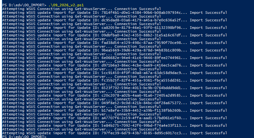
Task: Click Update ID starting with a47707f6
Action: 141,118
